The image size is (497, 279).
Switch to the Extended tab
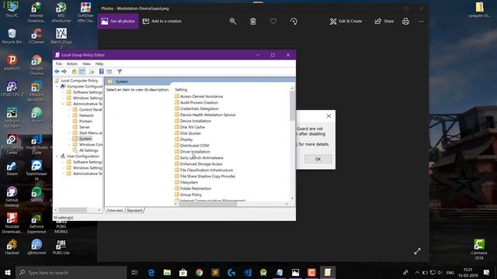tap(114, 210)
